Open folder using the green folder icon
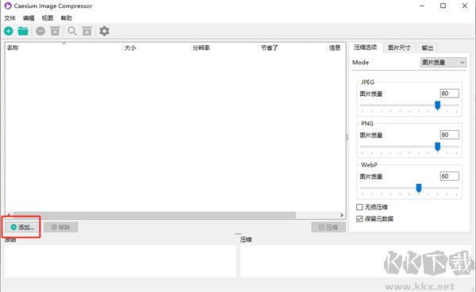The width and height of the screenshot is (476, 292). (x=23, y=31)
